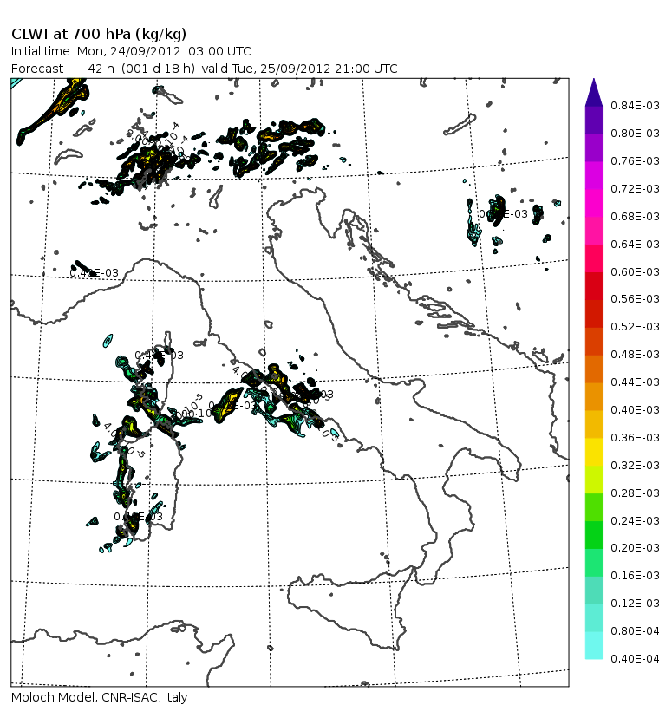The width and height of the screenshot is (659, 718).
Task: Click the cloud water band over the map's corner
Action: click(54, 110)
